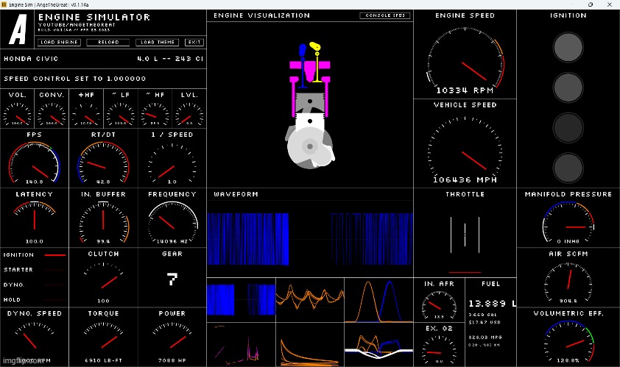Toggle the Ignition switch

34,255
